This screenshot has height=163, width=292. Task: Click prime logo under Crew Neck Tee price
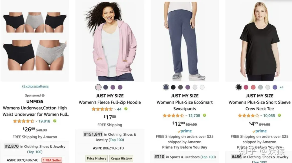[x=259, y=131]
